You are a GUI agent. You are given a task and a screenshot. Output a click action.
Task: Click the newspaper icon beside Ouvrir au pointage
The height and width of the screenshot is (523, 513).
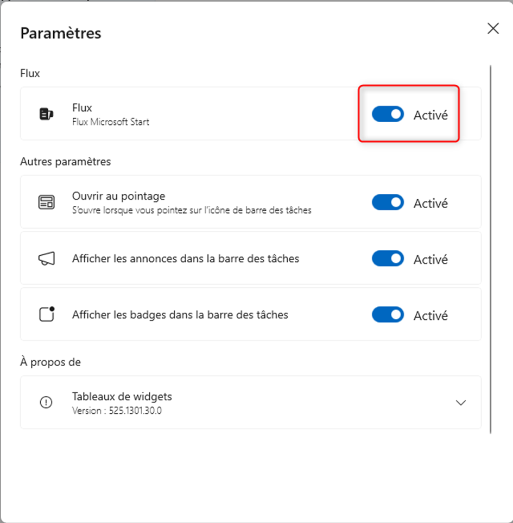46,201
